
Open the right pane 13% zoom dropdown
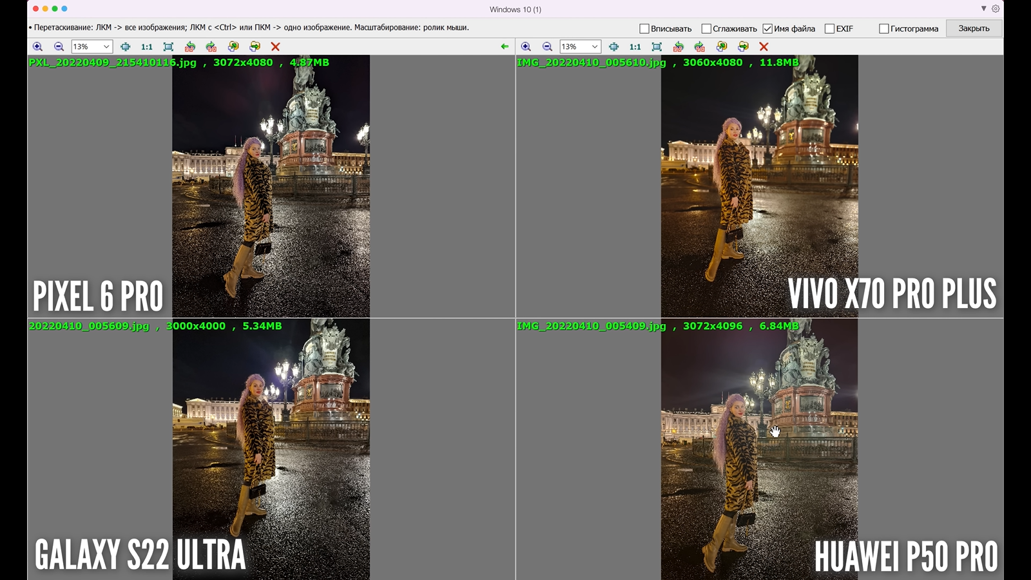click(x=595, y=46)
